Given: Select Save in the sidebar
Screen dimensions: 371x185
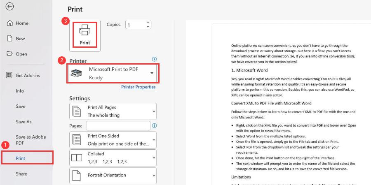Looking at the screenshot, I should pos(21,106).
